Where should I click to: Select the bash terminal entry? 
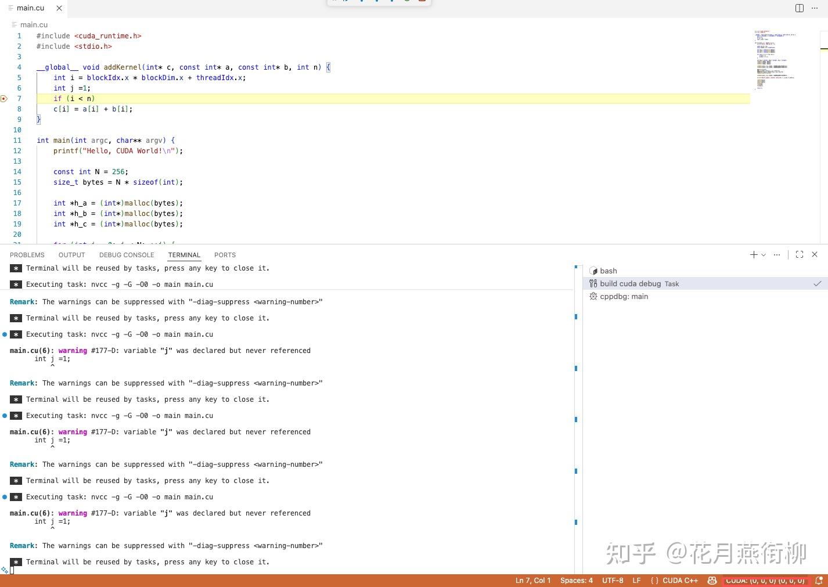click(705, 271)
